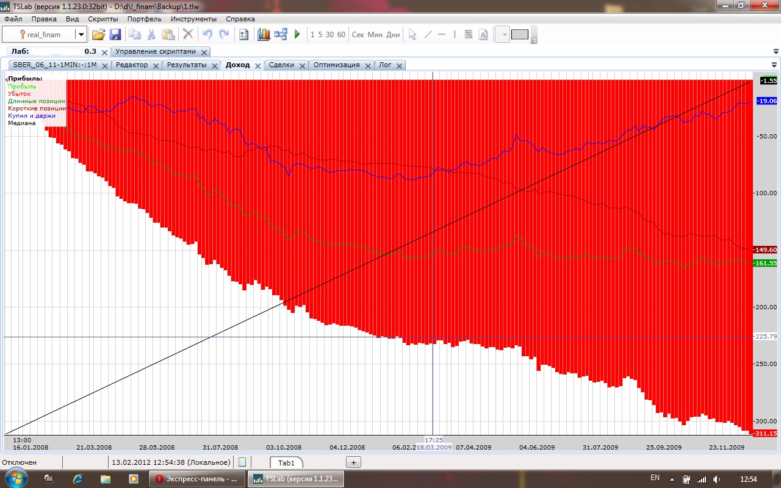The image size is (781, 488).
Task: Switch to the 'Сделки' tab
Action: tap(281, 65)
